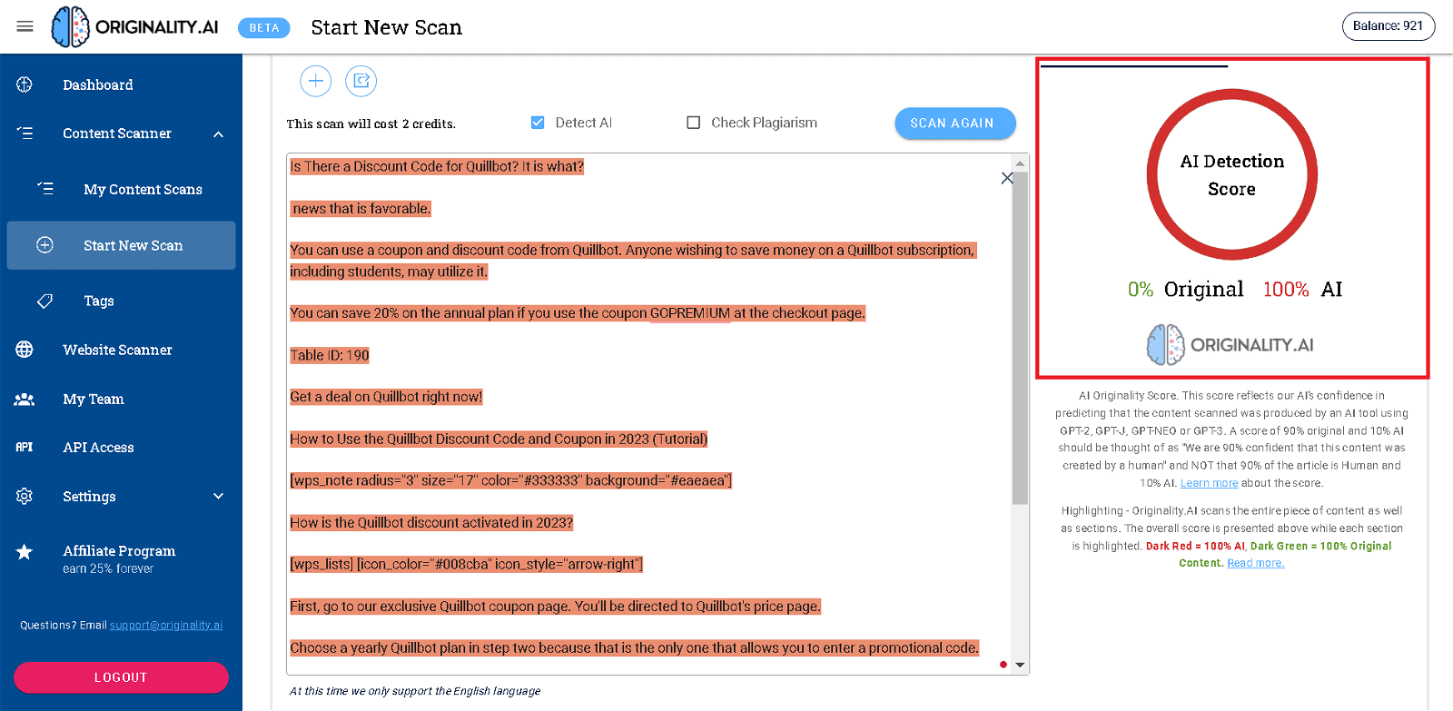Image resolution: width=1453 pixels, height=711 pixels.
Task: Click the Settings gear icon
Action: [25, 496]
